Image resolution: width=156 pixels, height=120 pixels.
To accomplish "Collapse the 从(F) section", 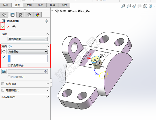I will 48,34.
